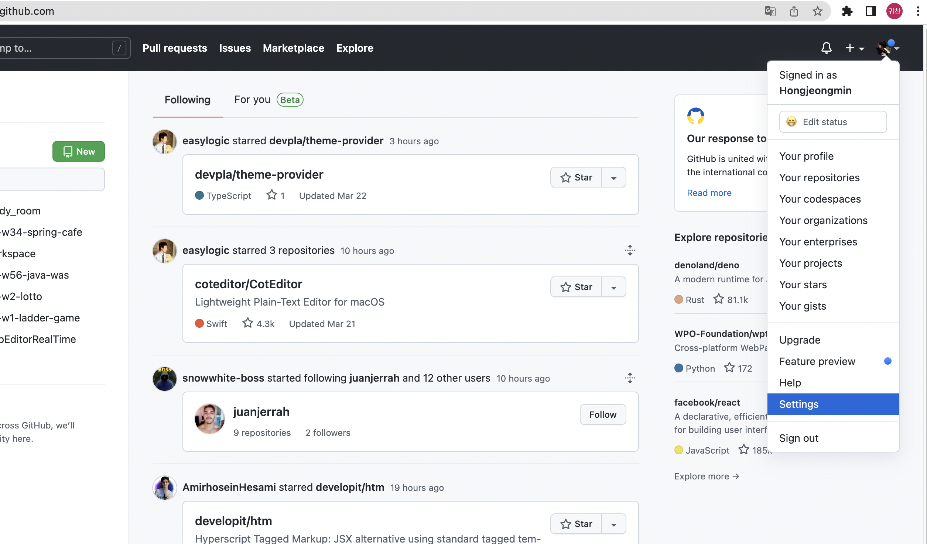
Task: Click the green New repository button
Action: 78,151
